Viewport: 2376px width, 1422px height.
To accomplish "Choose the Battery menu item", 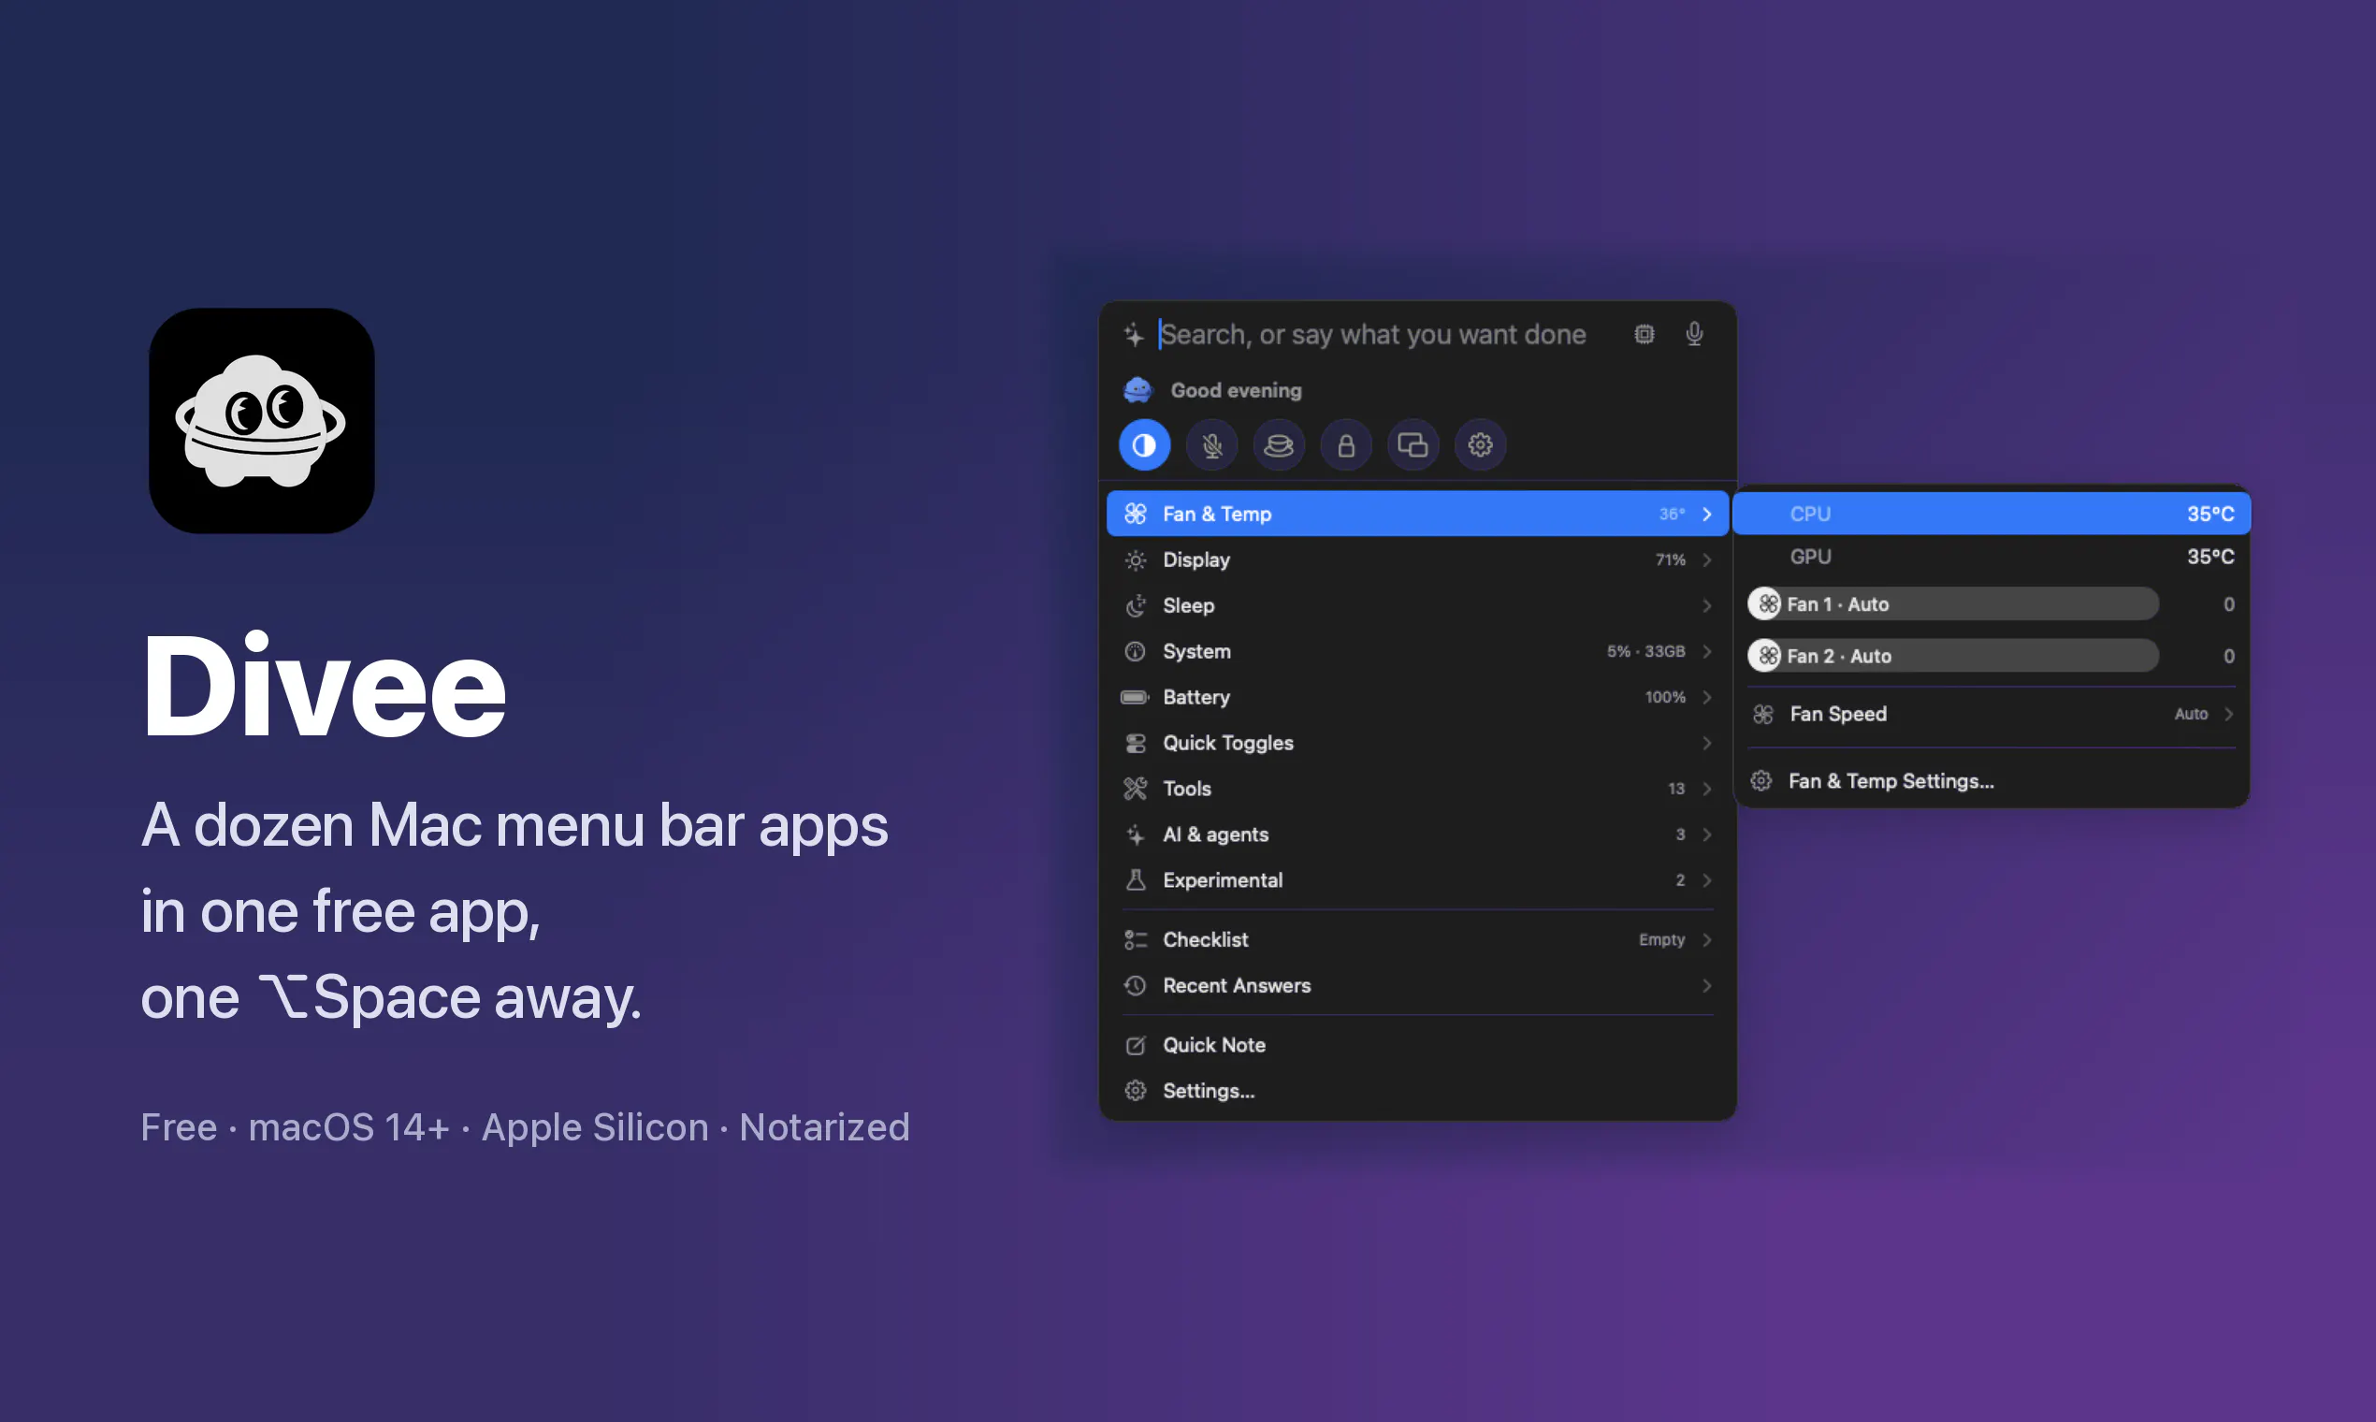I will click(x=1417, y=697).
